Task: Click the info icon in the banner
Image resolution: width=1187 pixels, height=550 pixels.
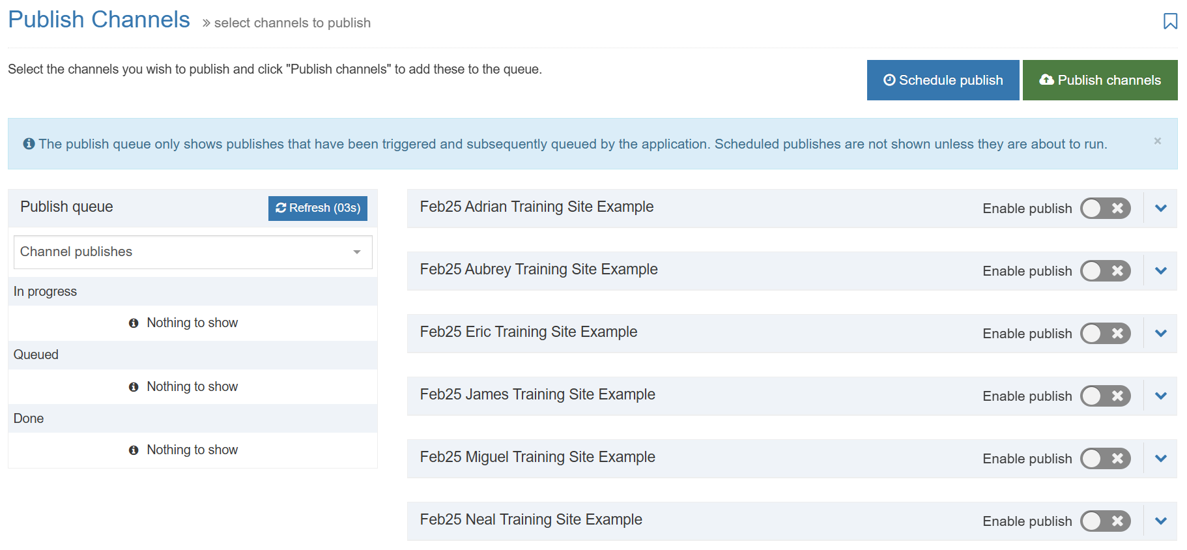Action: [x=29, y=144]
